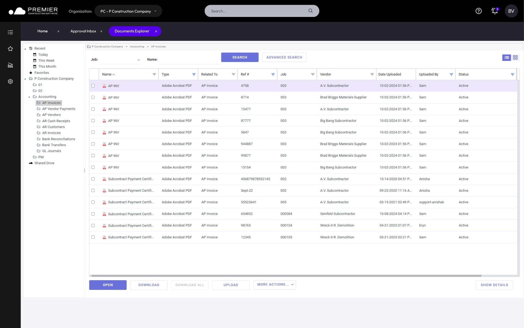This screenshot has height=328, width=524.
Task: Switch to grid tile view icon
Action: coord(515,57)
